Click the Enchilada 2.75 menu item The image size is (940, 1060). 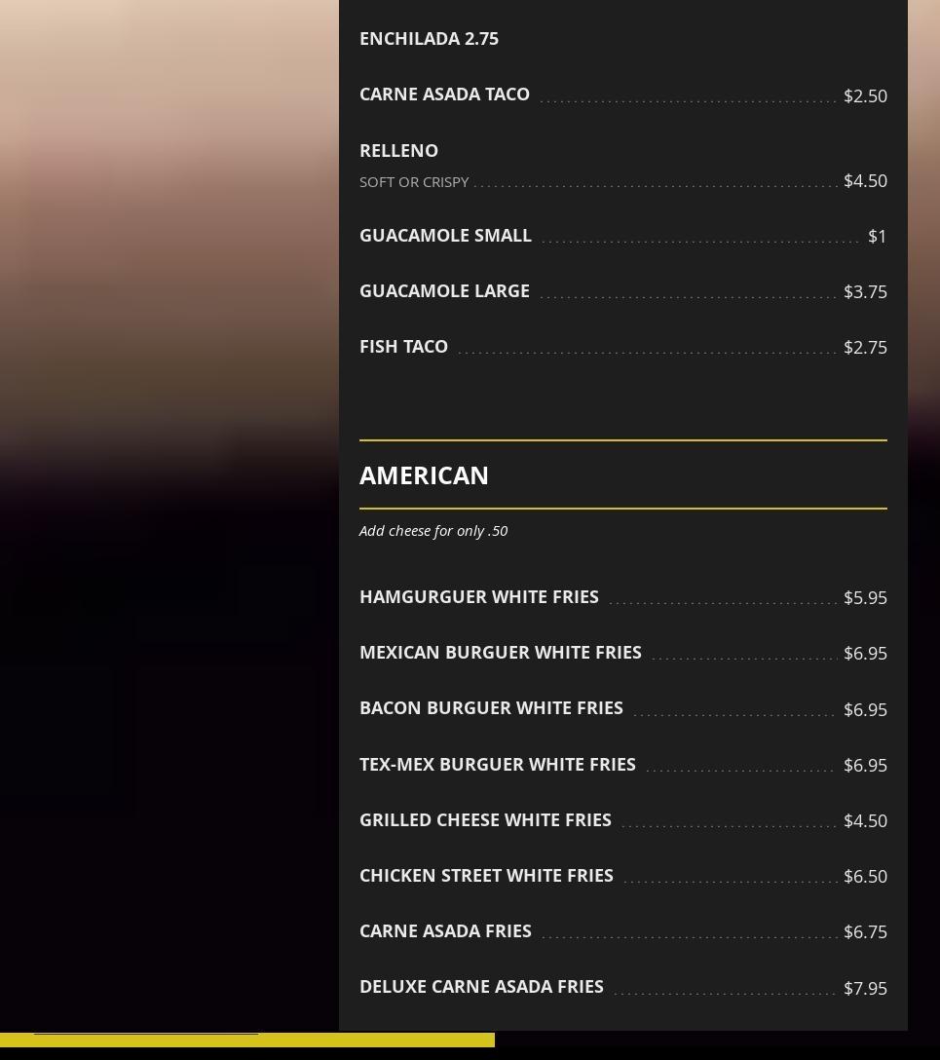coord(429,39)
